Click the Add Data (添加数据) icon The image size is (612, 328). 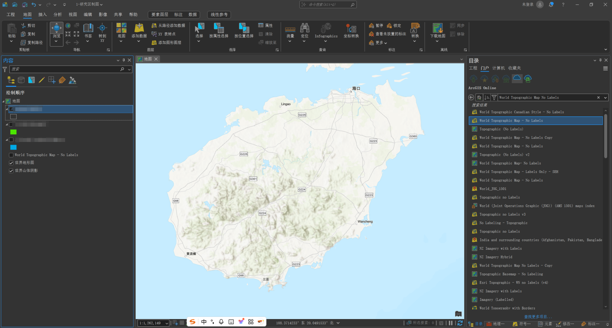tap(139, 28)
